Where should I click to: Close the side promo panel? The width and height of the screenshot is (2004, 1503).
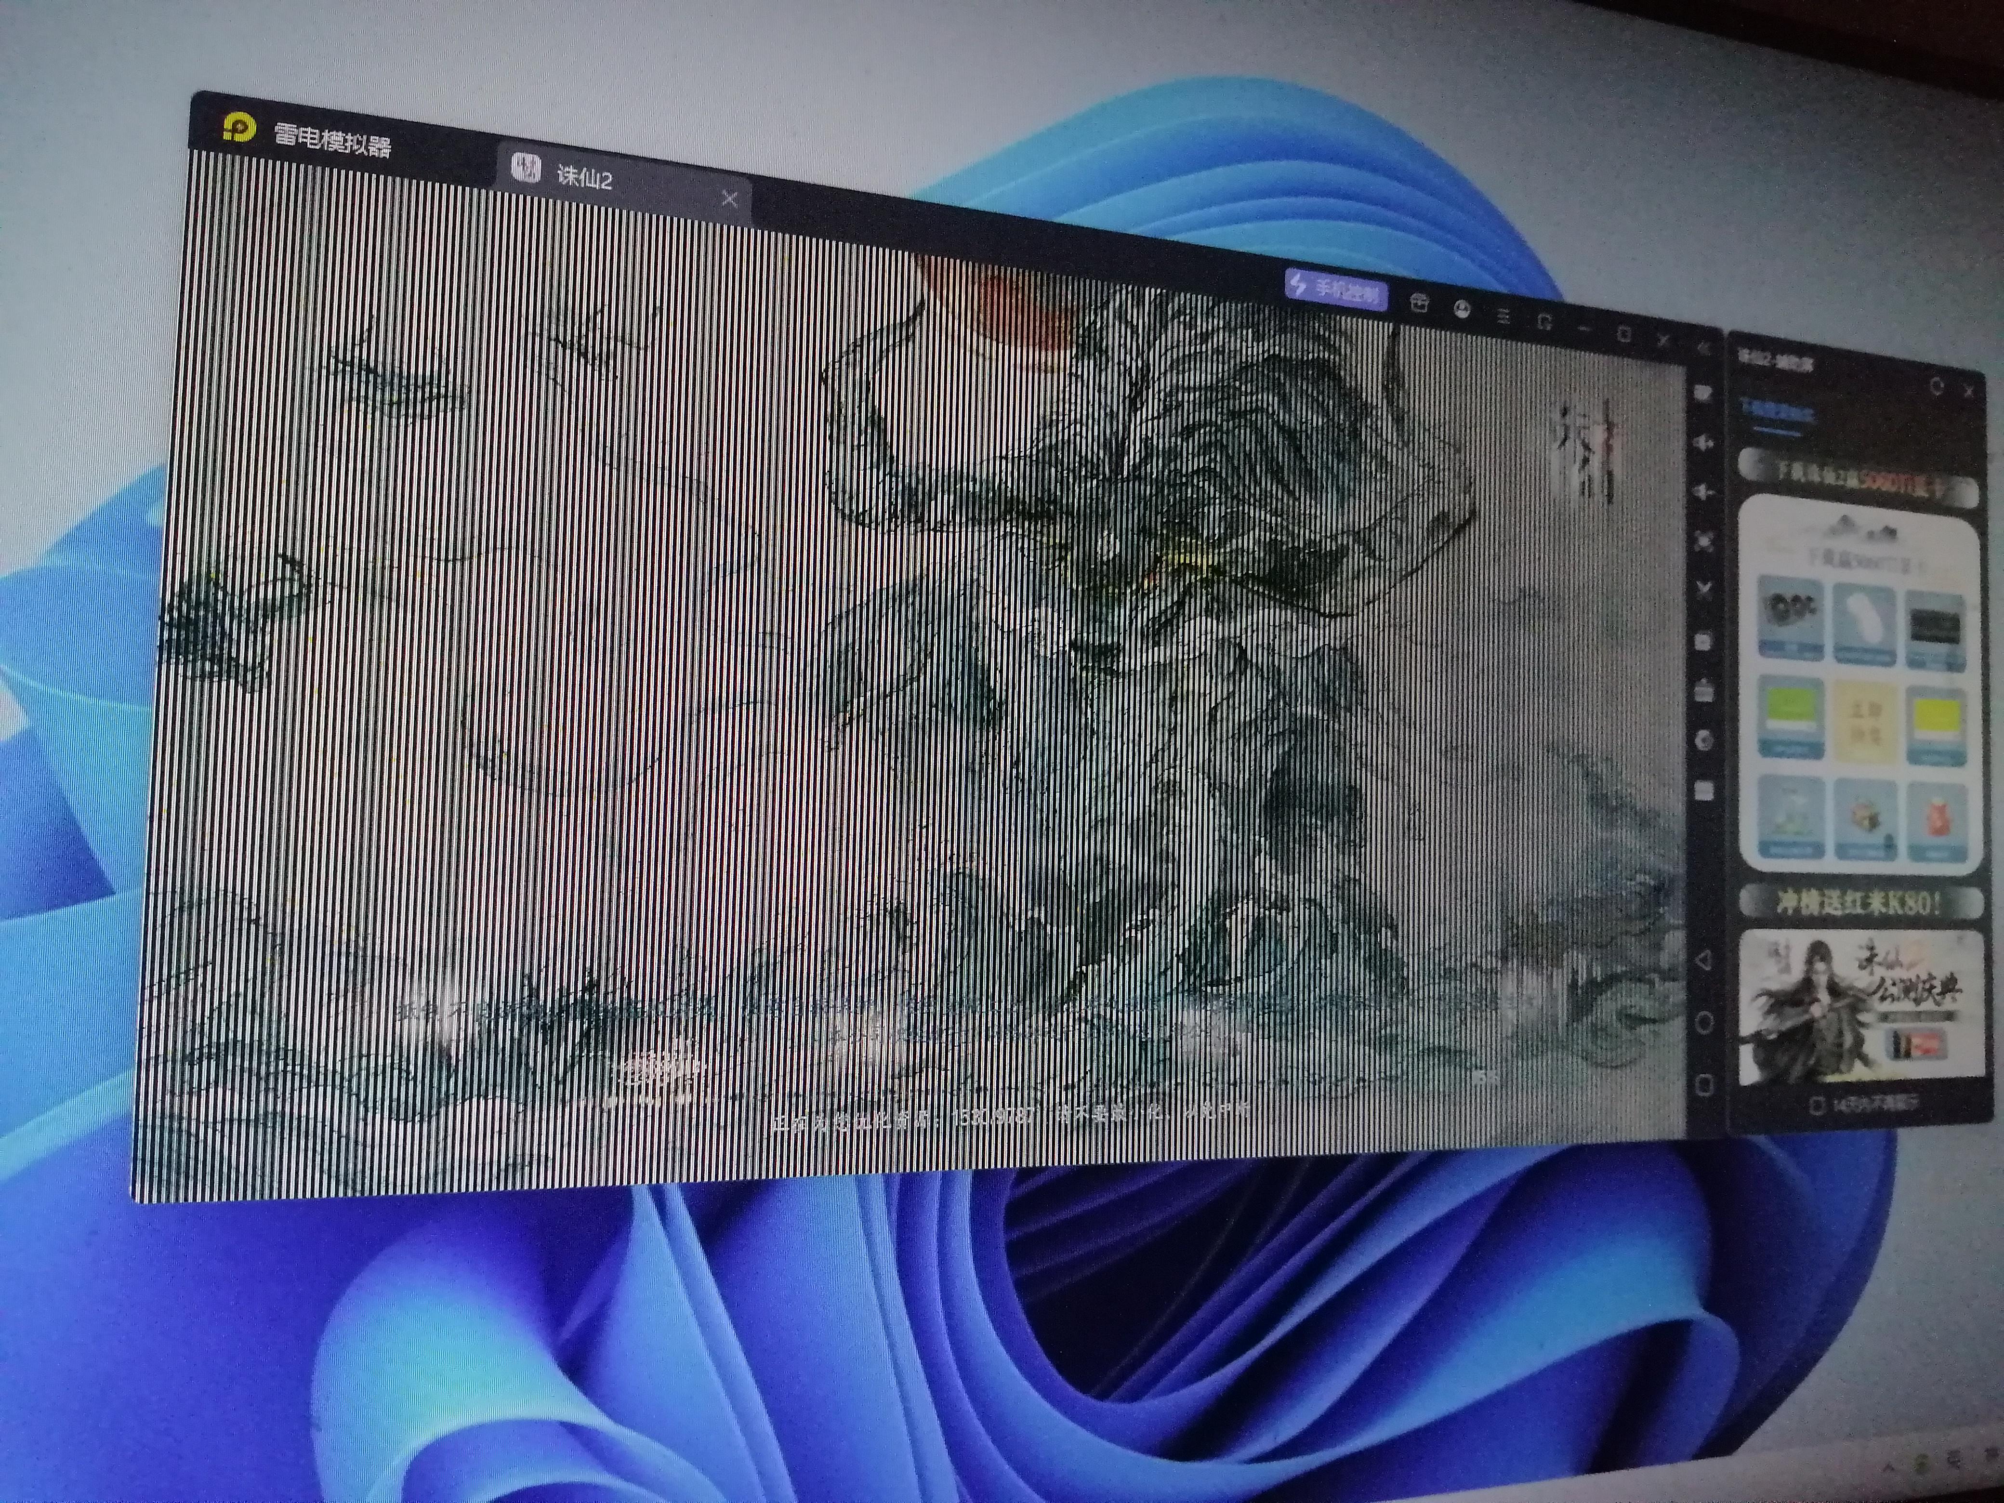[1968, 391]
